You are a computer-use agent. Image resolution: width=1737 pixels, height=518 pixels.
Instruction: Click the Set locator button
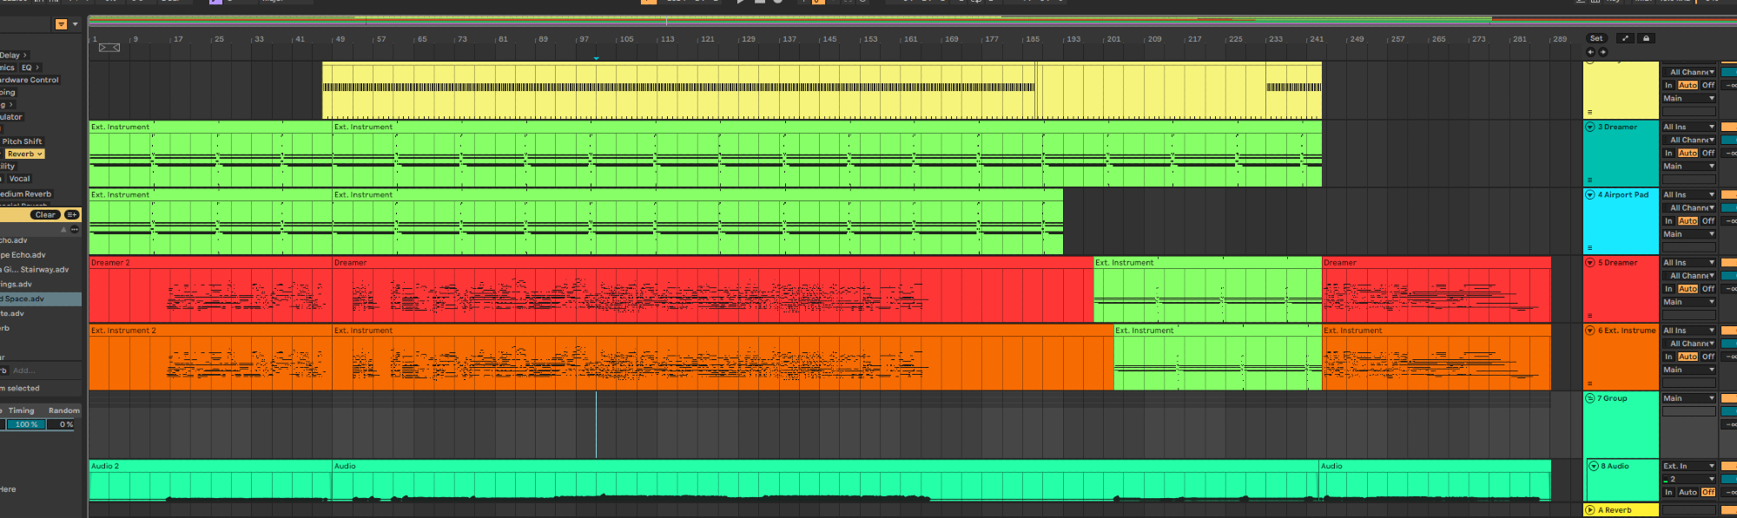point(1596,38)
